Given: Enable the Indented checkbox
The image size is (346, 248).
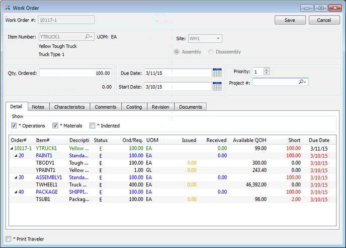Looking at the screenshot, I should click(x=92, y=126).
